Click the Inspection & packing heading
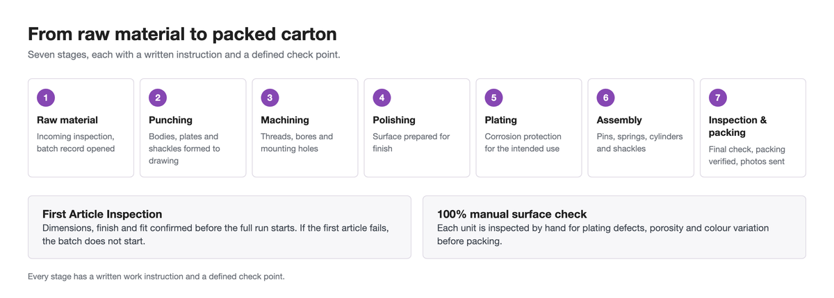Screen dimensions: 834x298 click(x=738, y=126)
